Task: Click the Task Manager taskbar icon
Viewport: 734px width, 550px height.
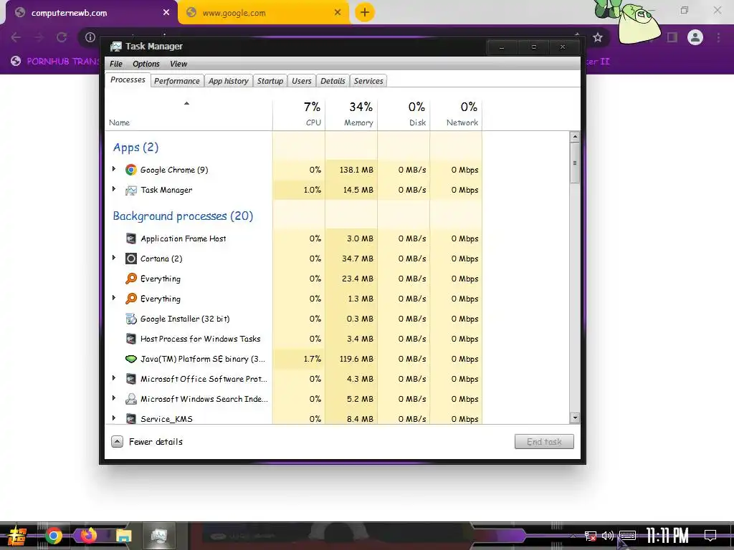Action: tap(159, 536)
